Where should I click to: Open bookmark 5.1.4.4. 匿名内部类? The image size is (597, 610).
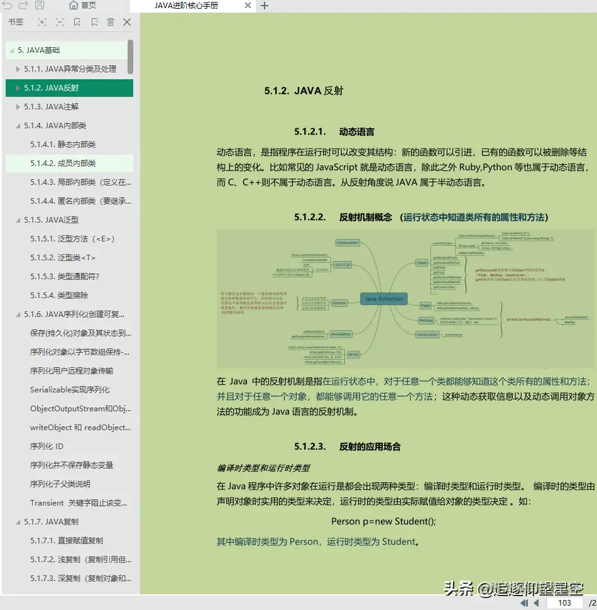[81, 201]
